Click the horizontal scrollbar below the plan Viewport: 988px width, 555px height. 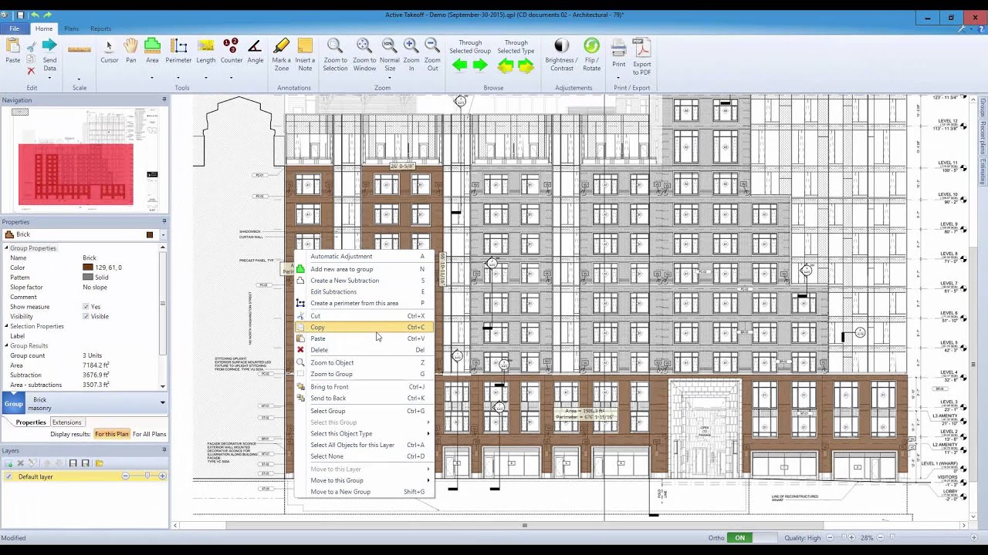tap(524, 526)
